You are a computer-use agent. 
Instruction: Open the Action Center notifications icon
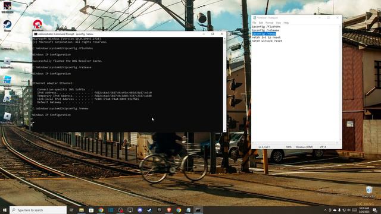pyautogui.click(x=375, y=210)
